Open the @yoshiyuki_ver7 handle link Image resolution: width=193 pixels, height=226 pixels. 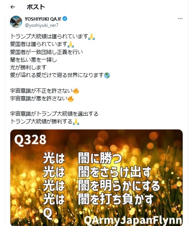[42, 25]
